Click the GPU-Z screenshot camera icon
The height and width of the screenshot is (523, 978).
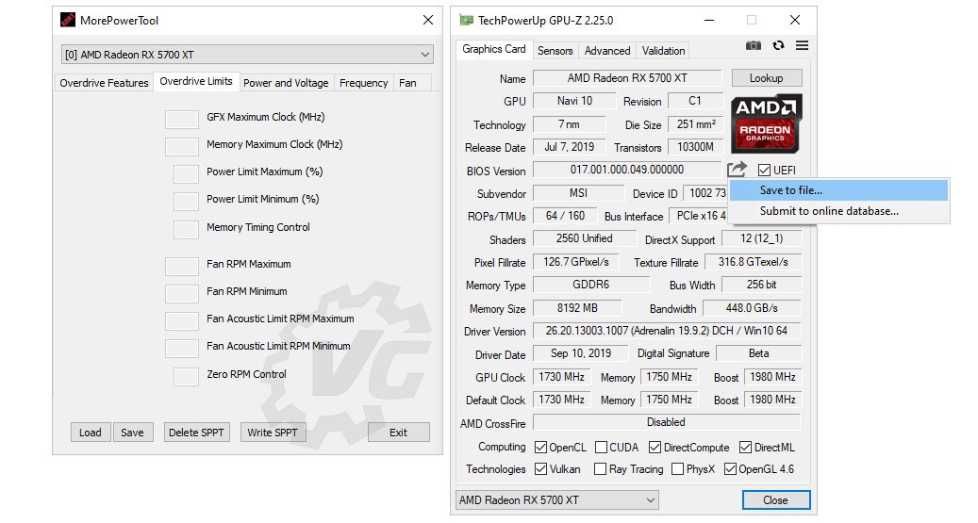[753, 45]
